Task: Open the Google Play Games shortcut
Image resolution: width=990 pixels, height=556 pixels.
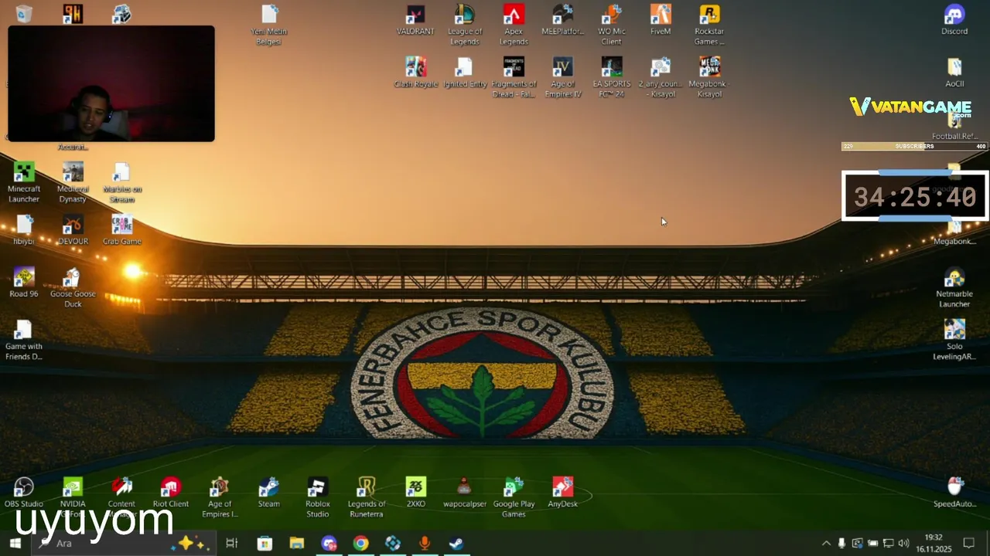Action: (x=514, y=497)
